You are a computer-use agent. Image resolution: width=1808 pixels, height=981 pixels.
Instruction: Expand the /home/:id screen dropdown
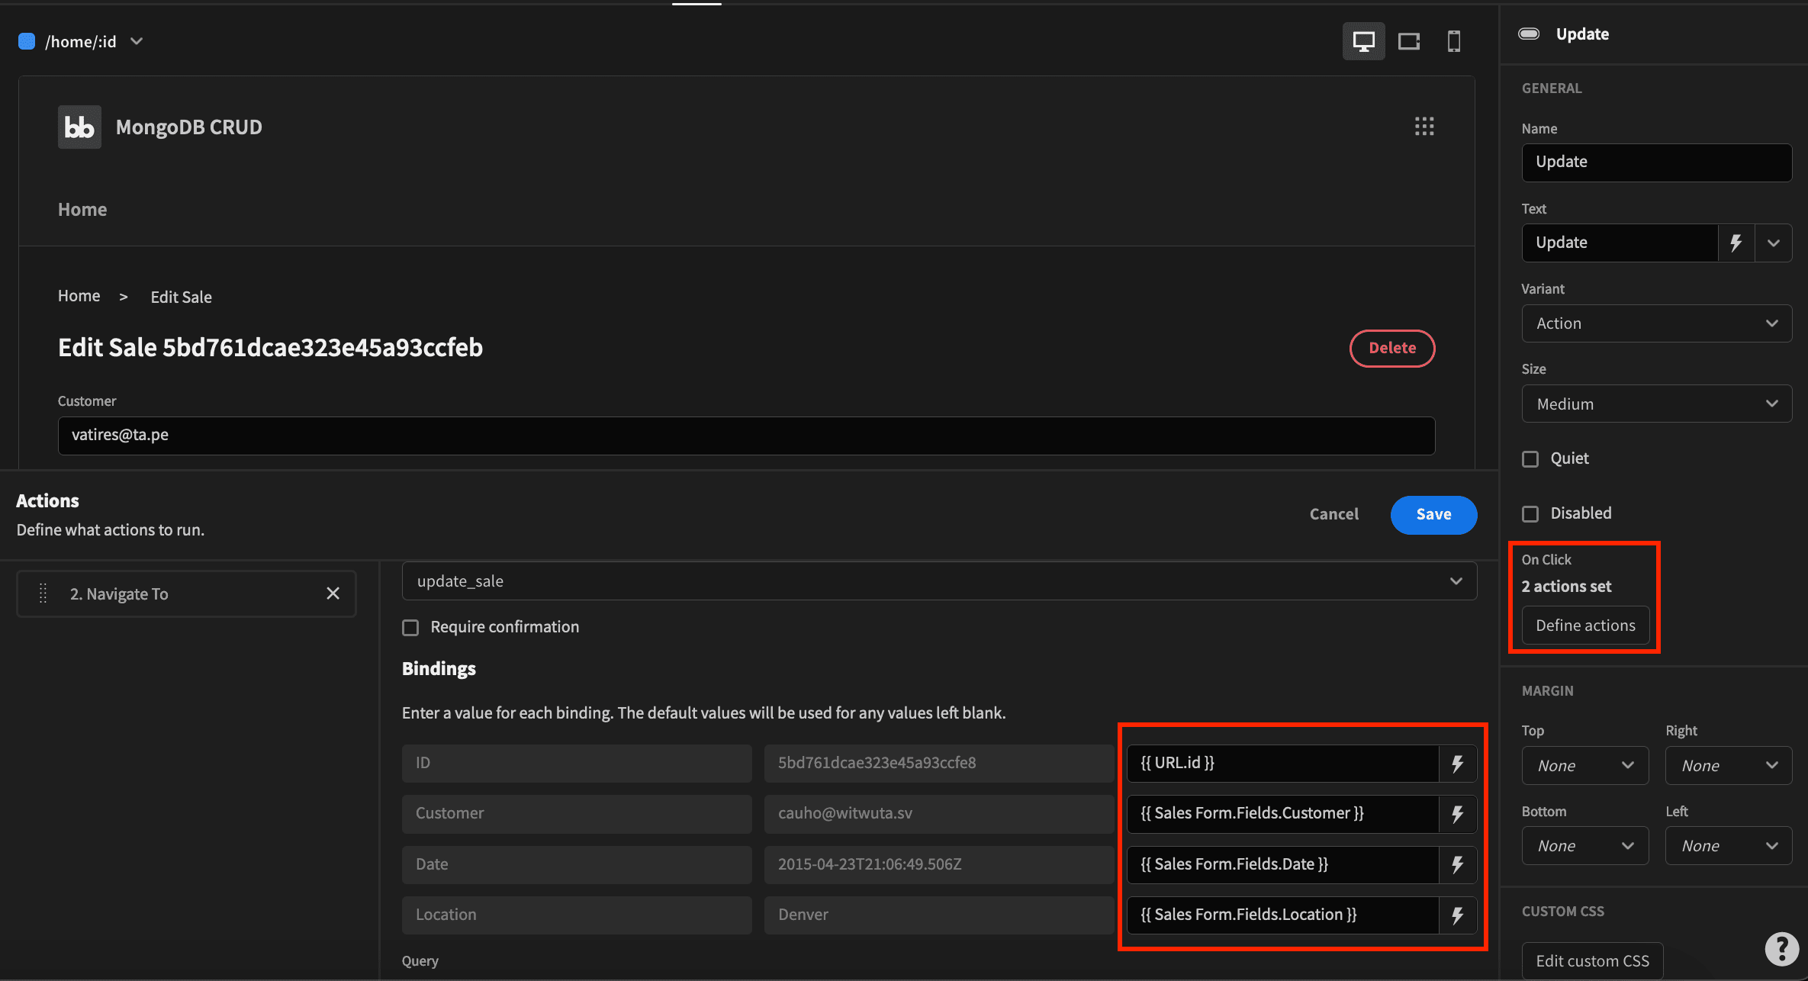pos(137,41)
